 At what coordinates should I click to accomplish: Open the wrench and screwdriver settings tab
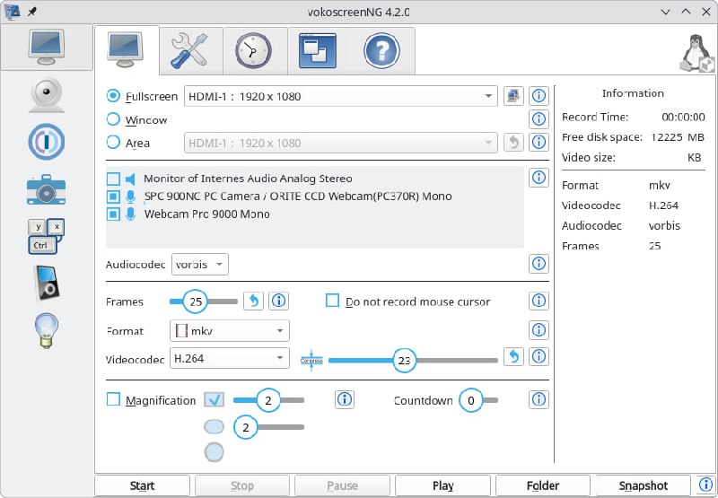pyautogui.click(x=189, y=50)
